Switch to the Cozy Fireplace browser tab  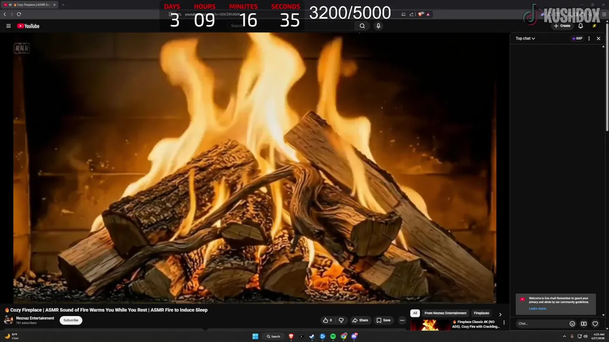29,5
